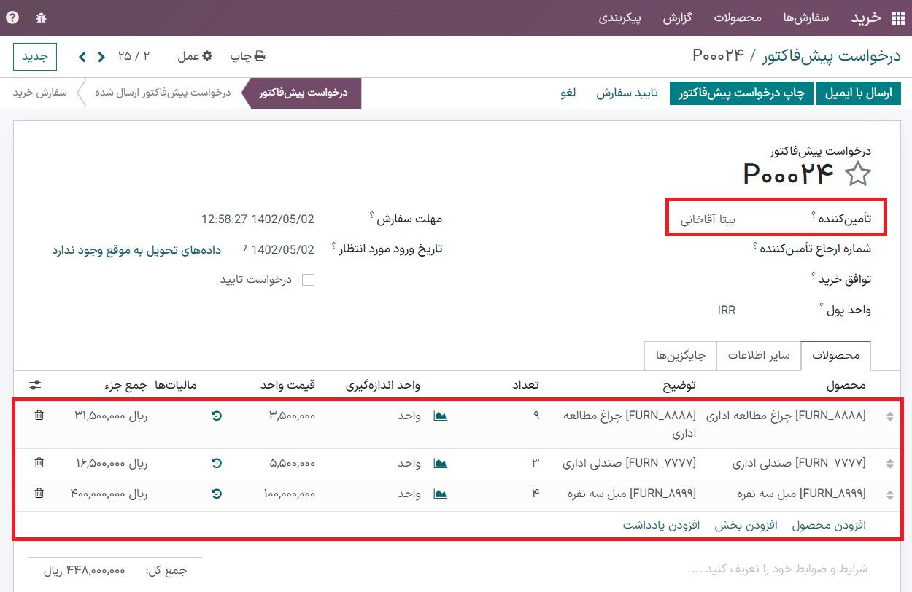
Task: Grab the drag handle of FURN_7777 row
Action: point(889,464)
